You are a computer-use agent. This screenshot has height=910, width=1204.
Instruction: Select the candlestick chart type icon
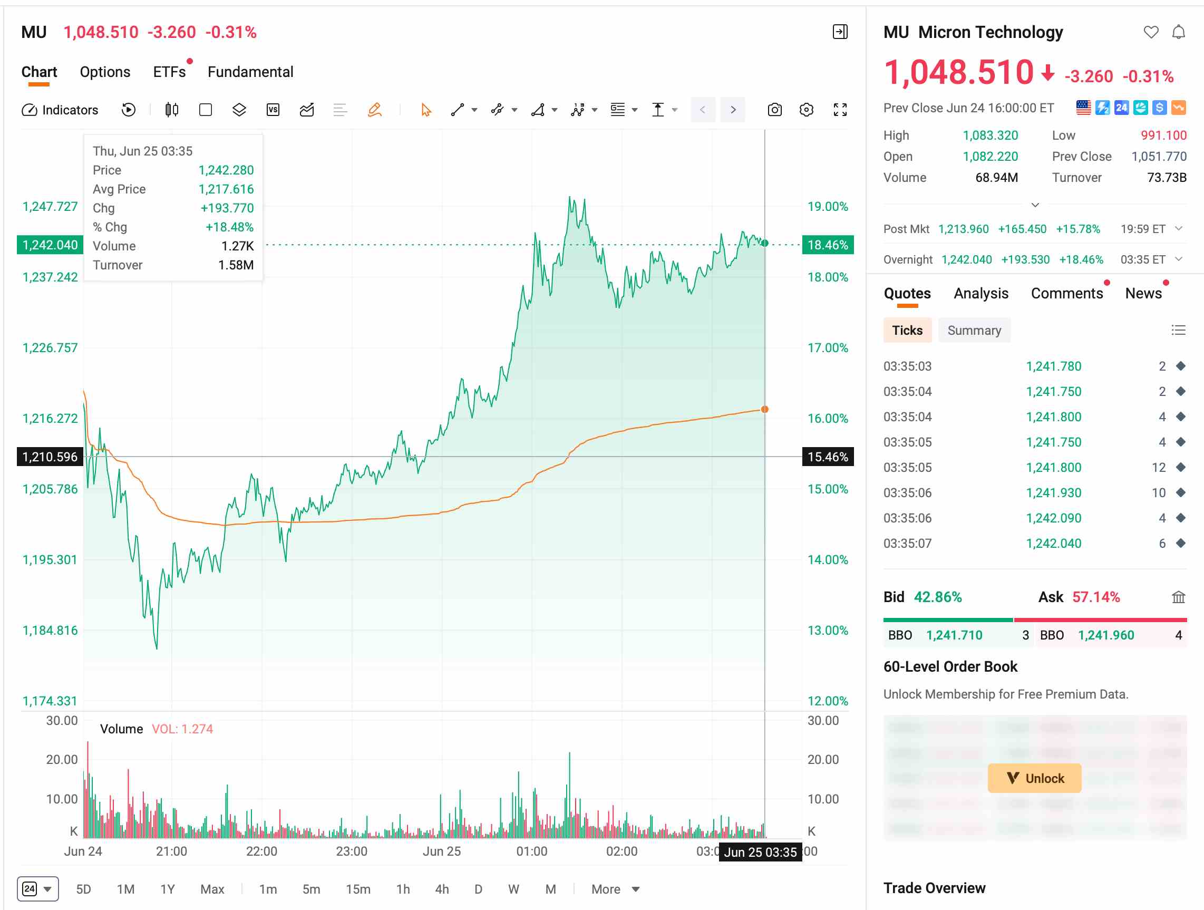tap(171, 110)
